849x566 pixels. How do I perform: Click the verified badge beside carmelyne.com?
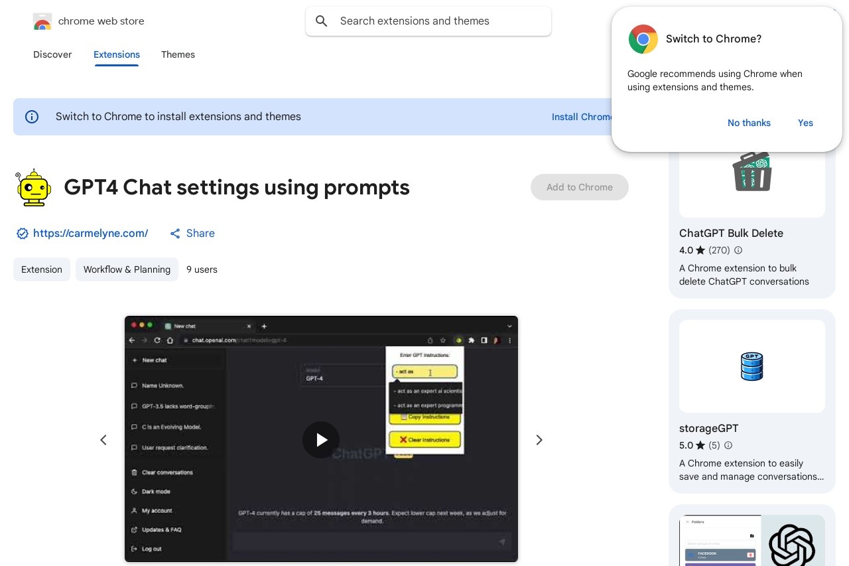[x=22, y=234]
